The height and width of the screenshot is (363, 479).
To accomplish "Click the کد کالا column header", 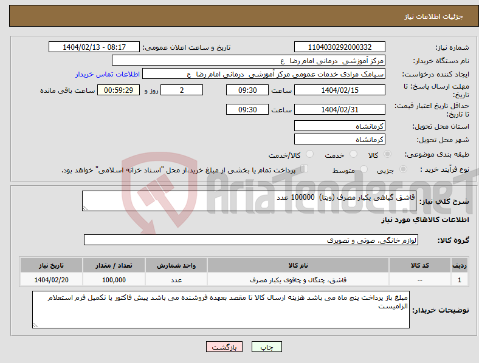I will pyautogui.click(x=420, y=265).
